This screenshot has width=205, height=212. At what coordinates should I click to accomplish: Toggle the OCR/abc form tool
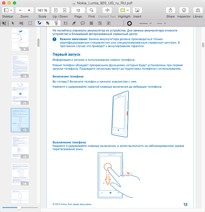[x=56, y=23]
